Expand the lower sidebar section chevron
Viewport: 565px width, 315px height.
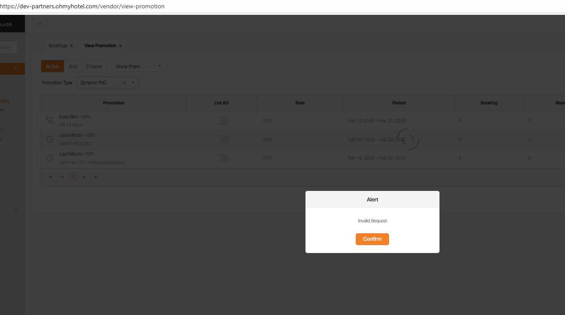[x=16, y=210]
